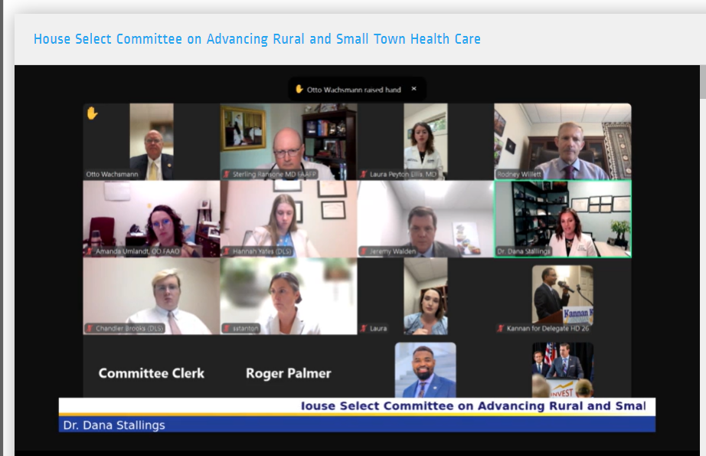This screenshot has height=456, width=706.
Task: Click the muted mic icon beside Hannah Yates
Action: click(x=227, y=251)
